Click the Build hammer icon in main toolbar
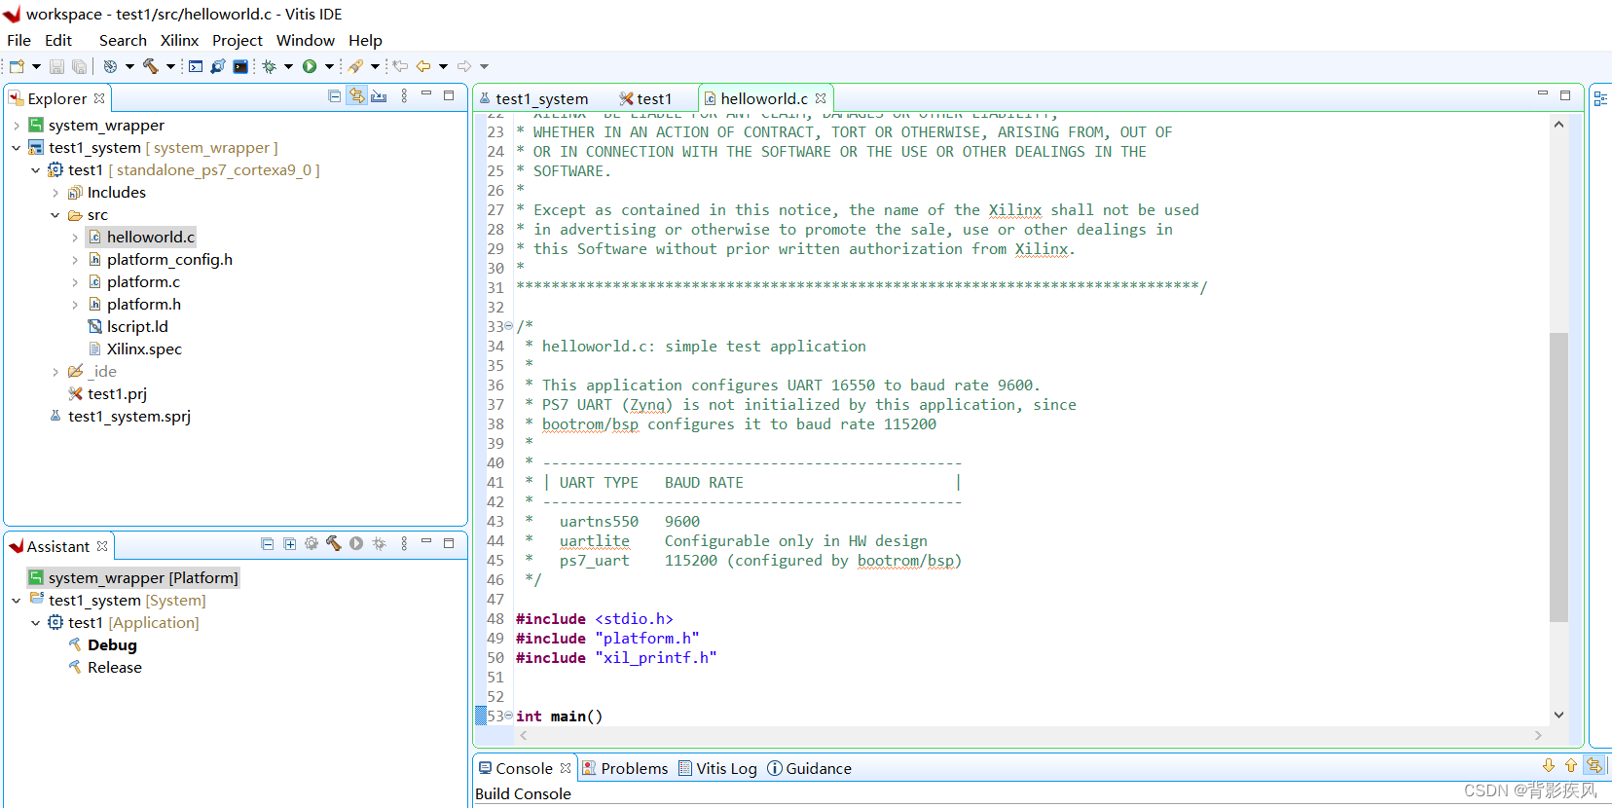 (151, 66)
